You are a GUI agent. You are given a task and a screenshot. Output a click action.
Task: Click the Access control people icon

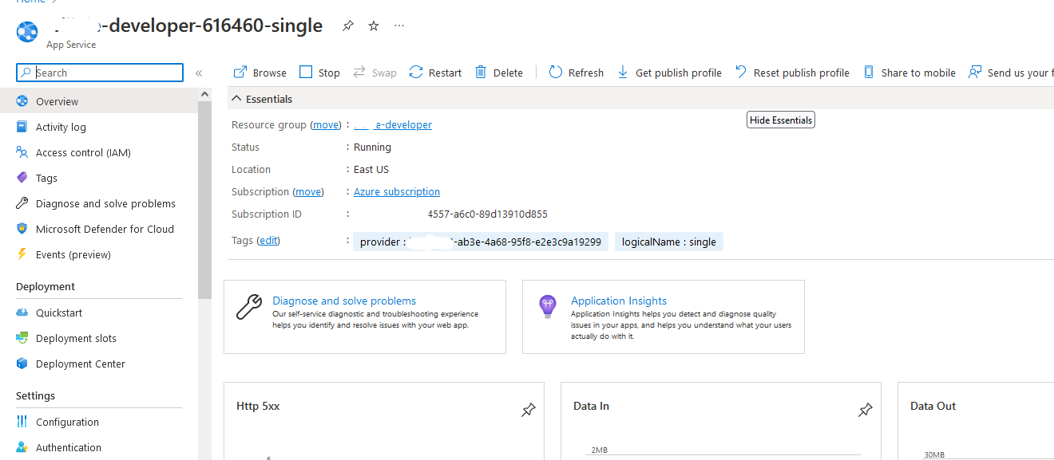point(22,152)
